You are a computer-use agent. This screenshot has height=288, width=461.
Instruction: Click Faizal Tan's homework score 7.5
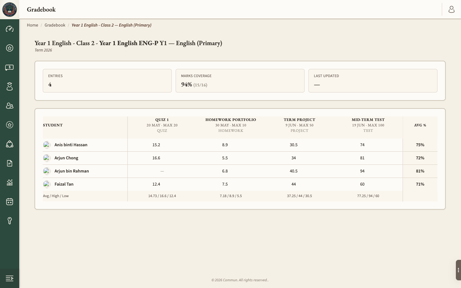tap(225, 184)
